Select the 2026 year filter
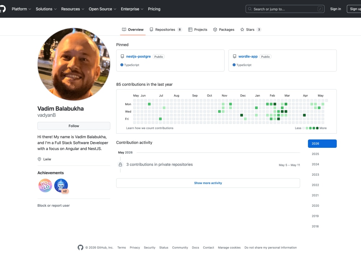 point(322,143)
